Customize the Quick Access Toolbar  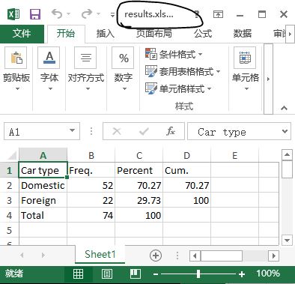click(x=112, y=15)
